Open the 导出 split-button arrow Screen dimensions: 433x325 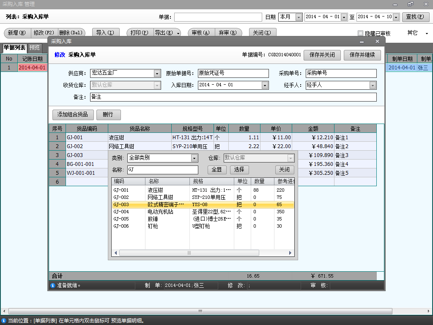point(178,33)
